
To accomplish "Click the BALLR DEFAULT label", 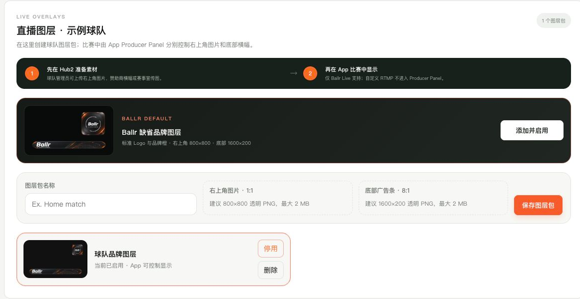I will [x=147, y=119].
